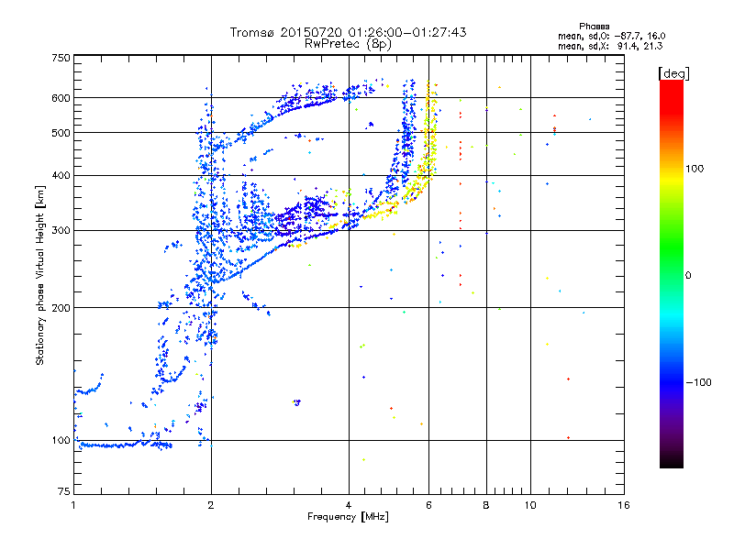Click the '400' y-axis tick label
Viewport: 734px width, 550px height.
61,176
